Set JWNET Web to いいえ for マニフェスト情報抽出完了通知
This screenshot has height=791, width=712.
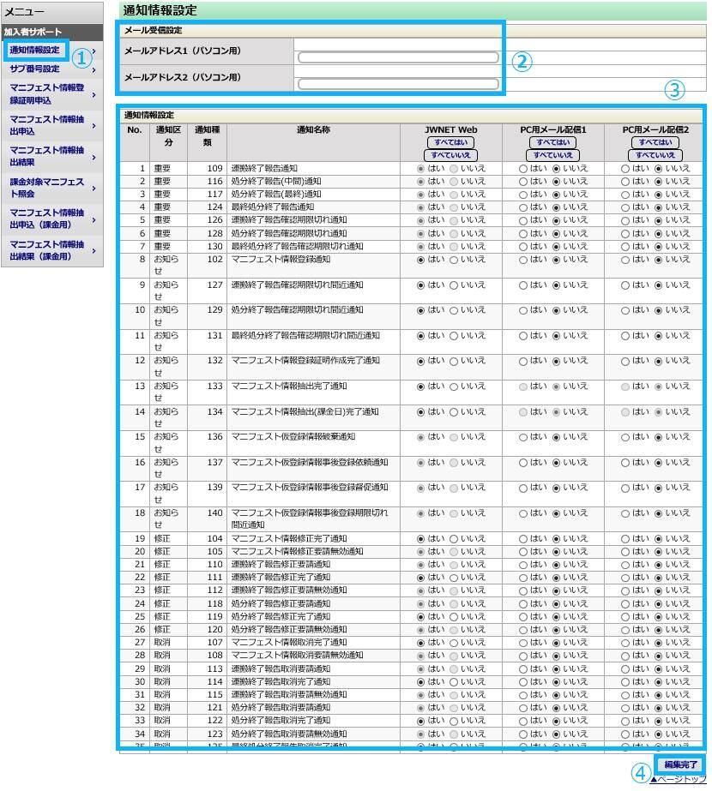(x=454, y=387)
